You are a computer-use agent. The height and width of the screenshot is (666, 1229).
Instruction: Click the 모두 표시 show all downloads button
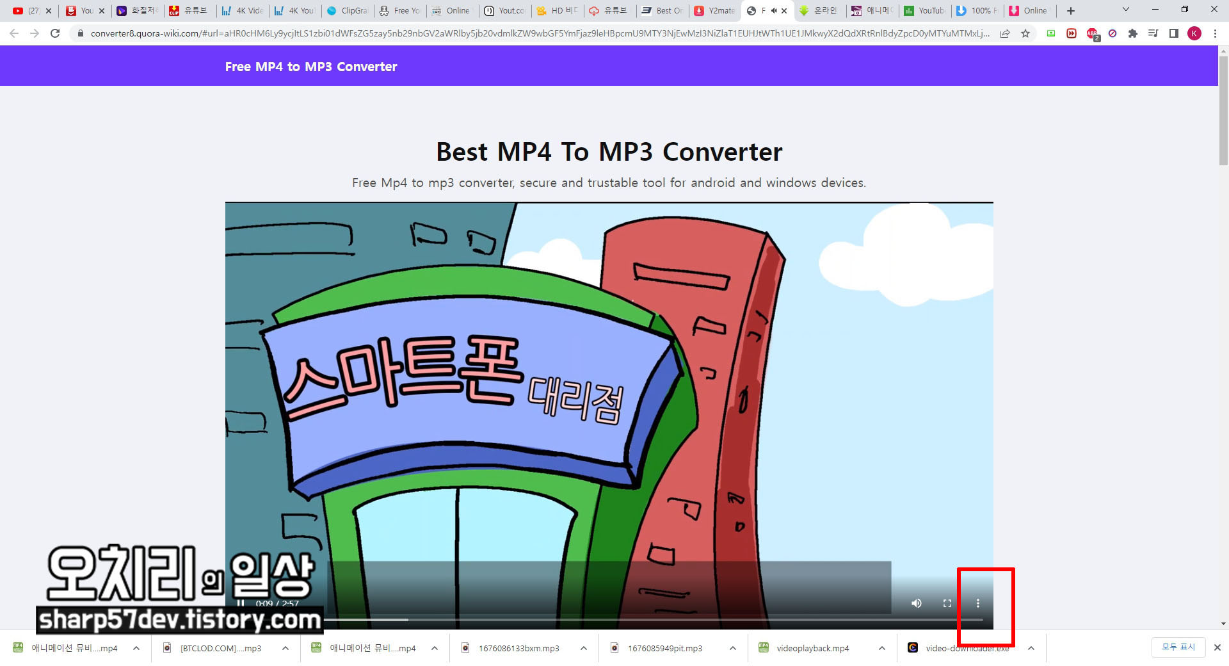(1178, 647)
